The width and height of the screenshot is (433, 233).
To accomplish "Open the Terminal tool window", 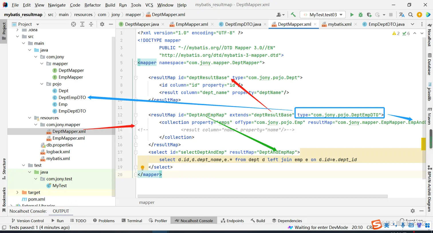I will click(x=132, y=221).
